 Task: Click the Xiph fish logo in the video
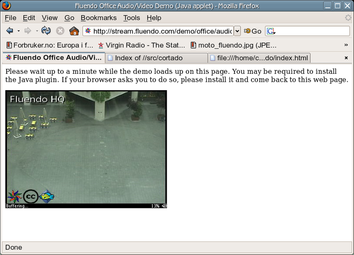[x=47, y=196]
